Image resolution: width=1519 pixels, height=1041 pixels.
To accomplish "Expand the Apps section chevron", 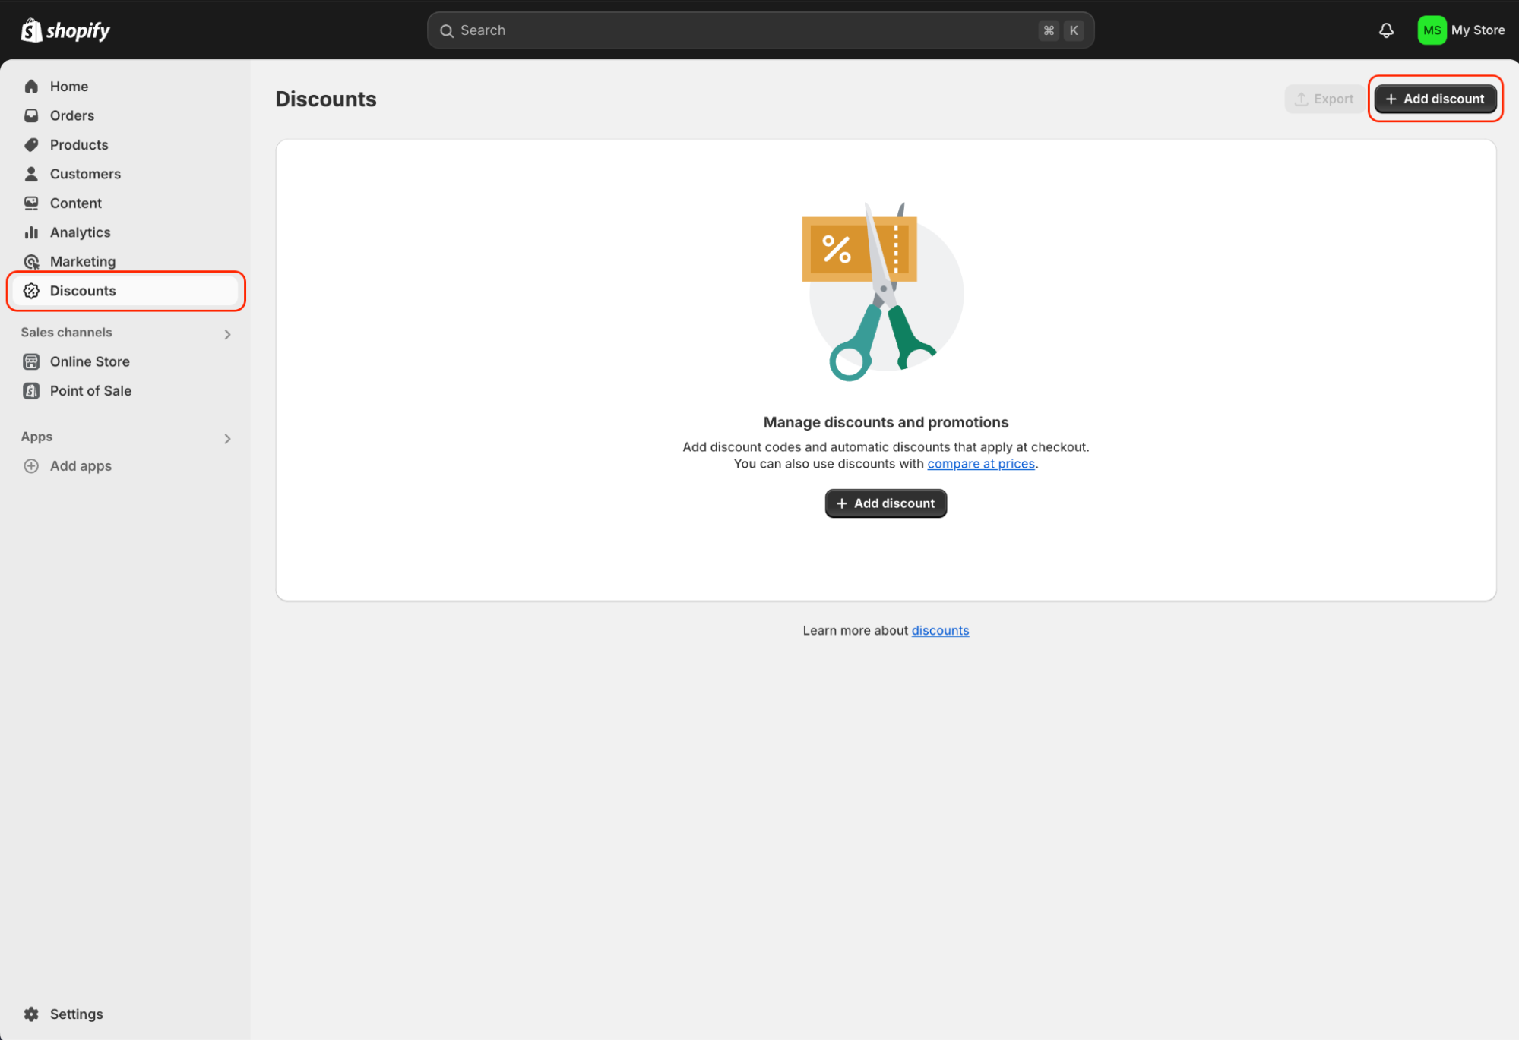I will pyautogui.click(x=226, y=438).
